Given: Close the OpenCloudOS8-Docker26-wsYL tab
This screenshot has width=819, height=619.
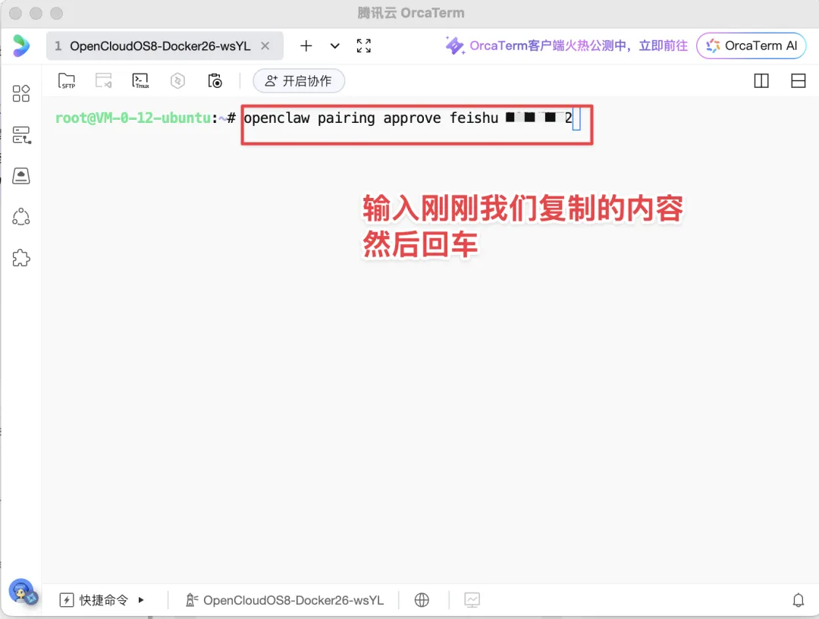Looking at the screenshot, I should coord(265,46).
